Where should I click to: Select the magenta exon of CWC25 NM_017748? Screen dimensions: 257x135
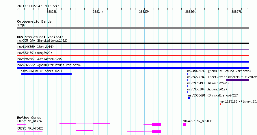157,125
